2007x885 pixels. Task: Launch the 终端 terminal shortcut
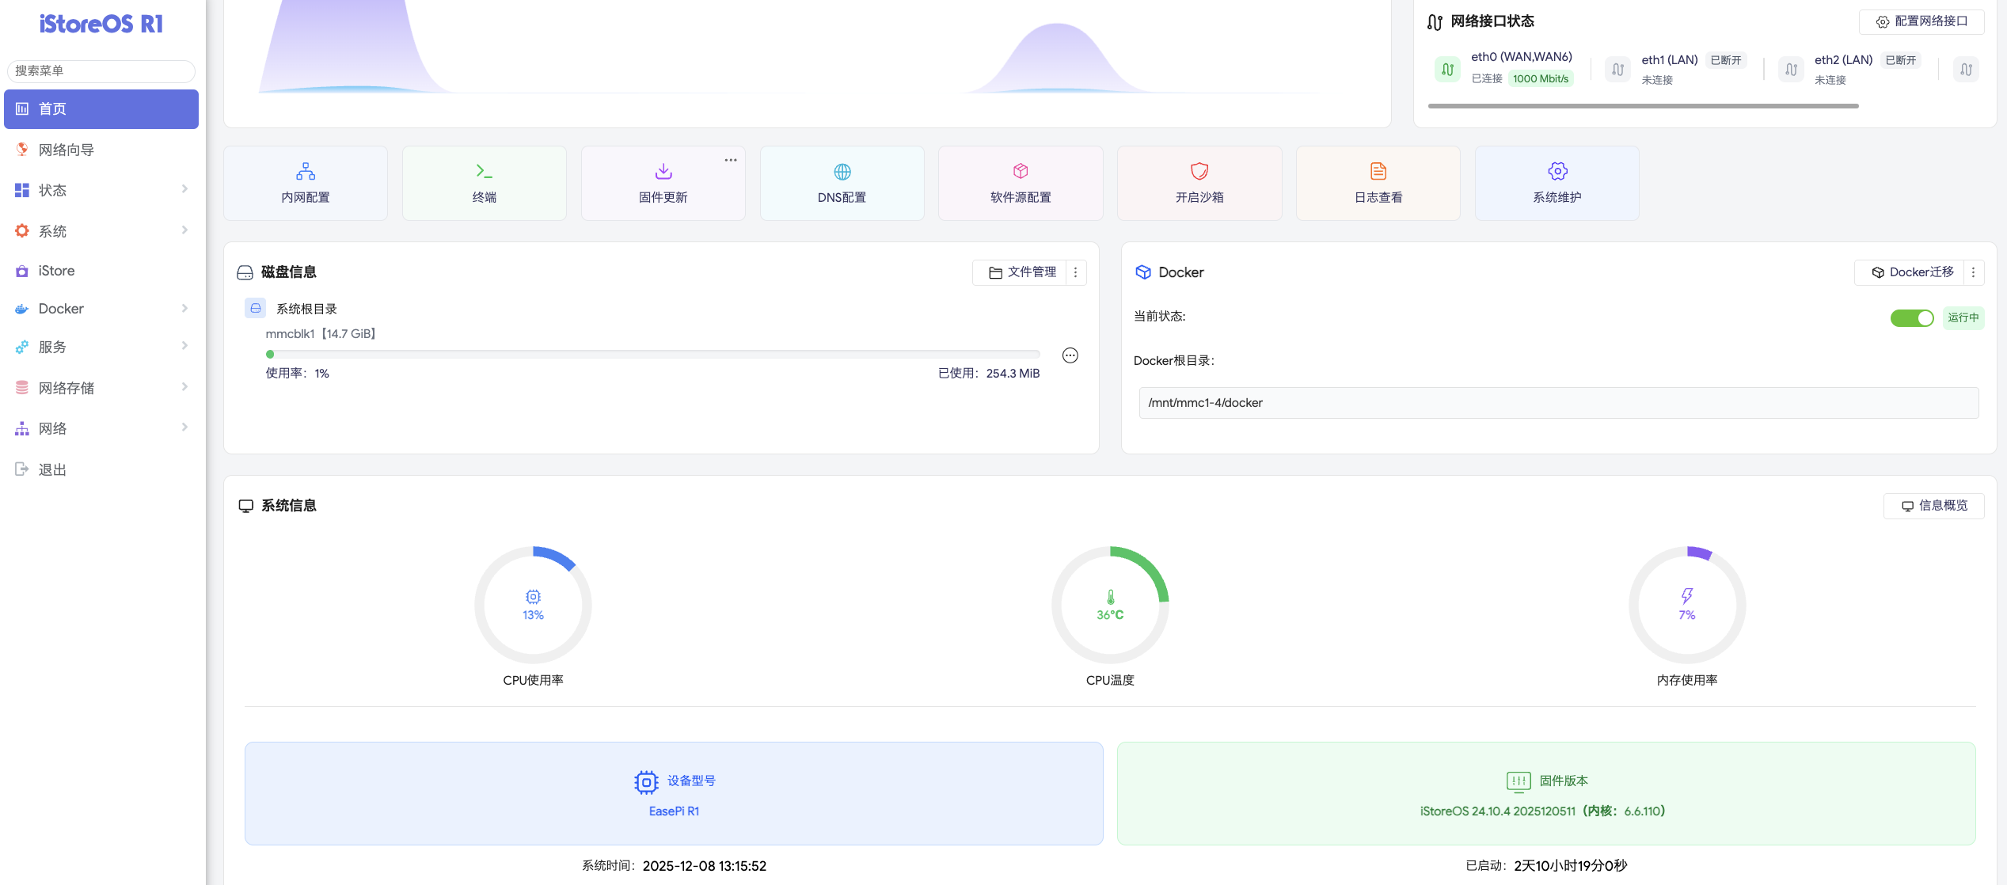pos(484,172)
